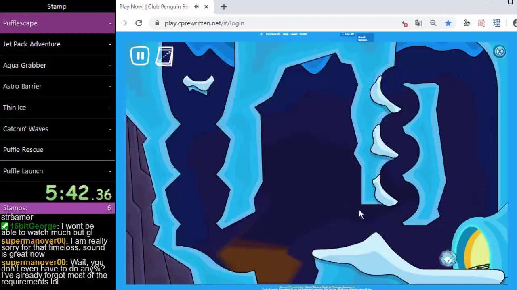The image size is (517, 290).
Task: Minimize the browser window
Action: pyautogui.click(x=489, y=3)
